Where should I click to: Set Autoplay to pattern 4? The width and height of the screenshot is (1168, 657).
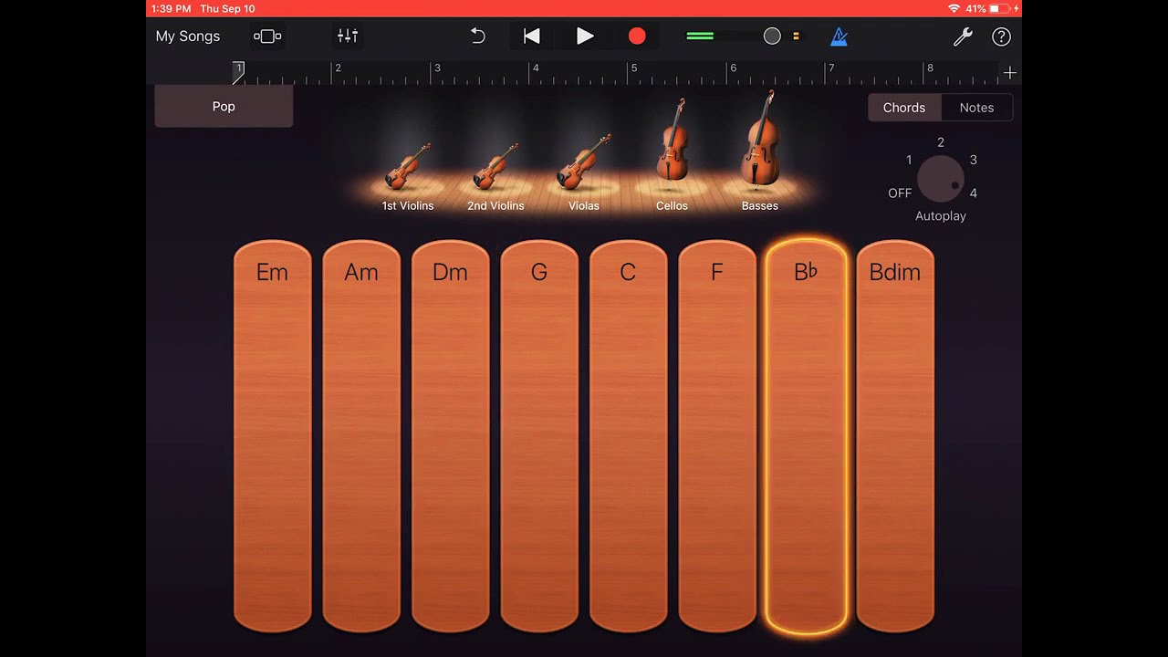coord(974,193)
